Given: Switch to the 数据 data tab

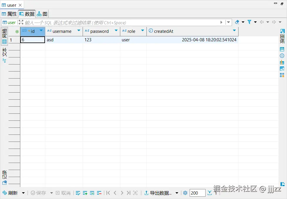Looking at the screenshot, I should click(x=27, y=14).
